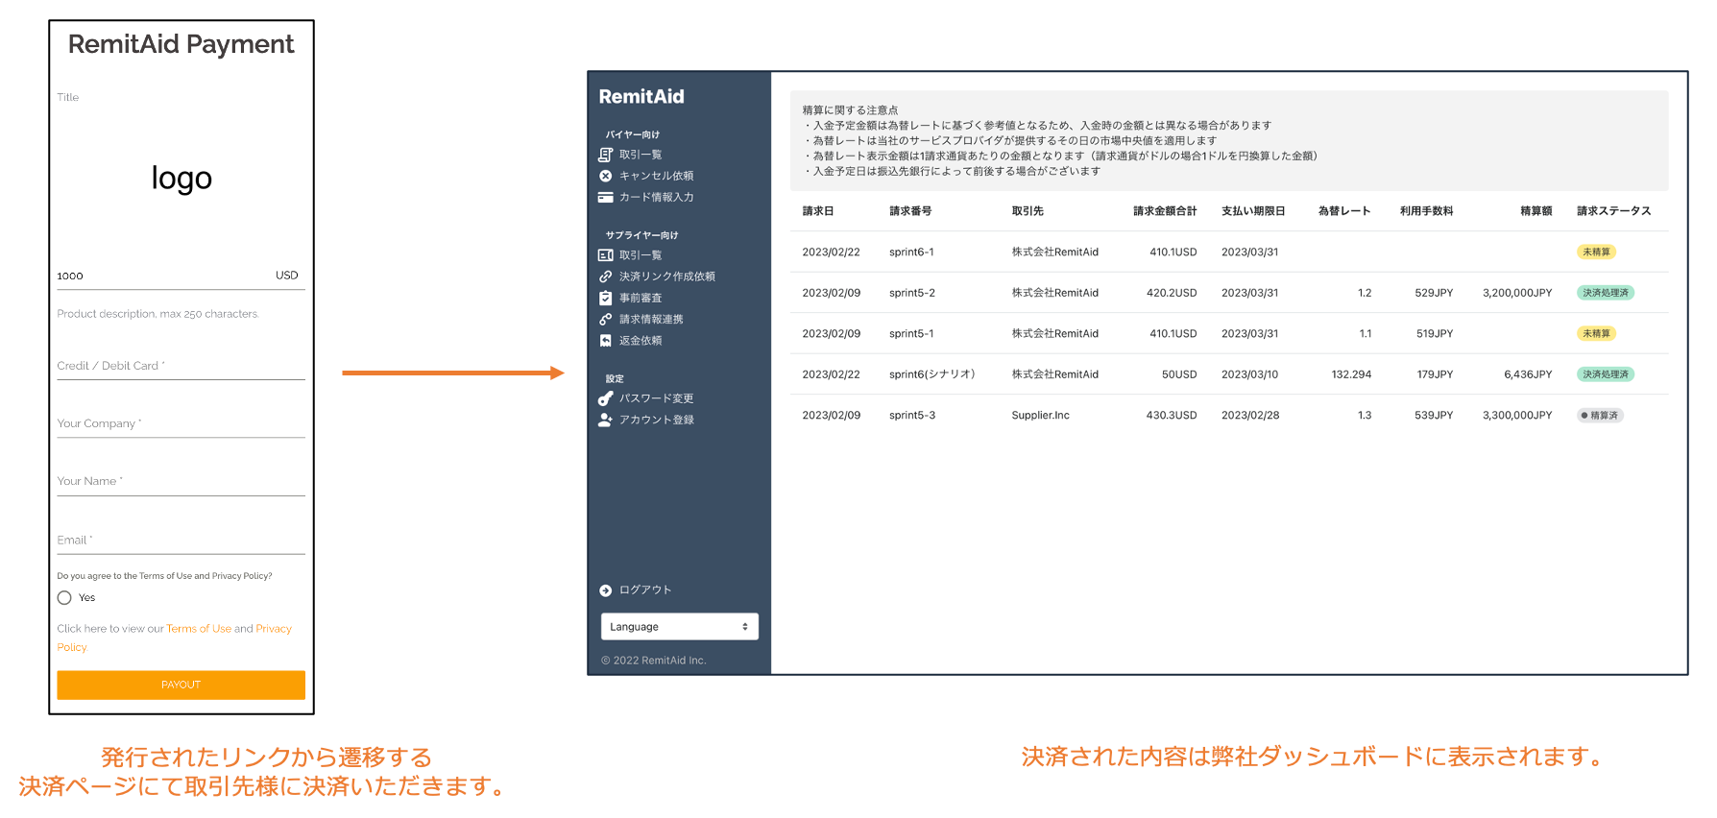
Task: Click the 2023/03/10 payment due date
Action: [x=1249, y=374]
